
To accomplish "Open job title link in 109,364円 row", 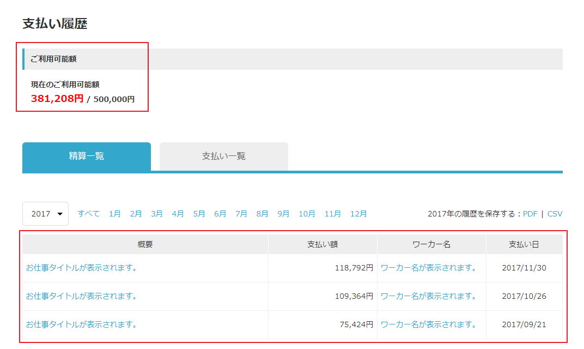I will point(82,296).
